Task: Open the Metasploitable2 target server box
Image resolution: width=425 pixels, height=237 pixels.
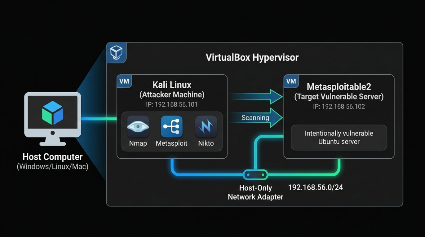Action: coord(339,100)
